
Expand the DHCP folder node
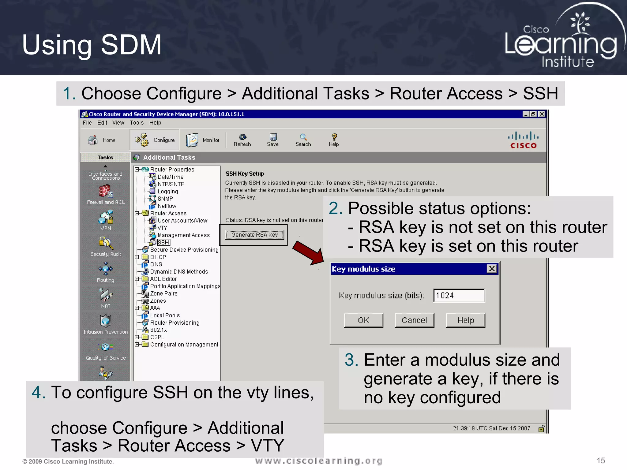(x=137, y=257)
